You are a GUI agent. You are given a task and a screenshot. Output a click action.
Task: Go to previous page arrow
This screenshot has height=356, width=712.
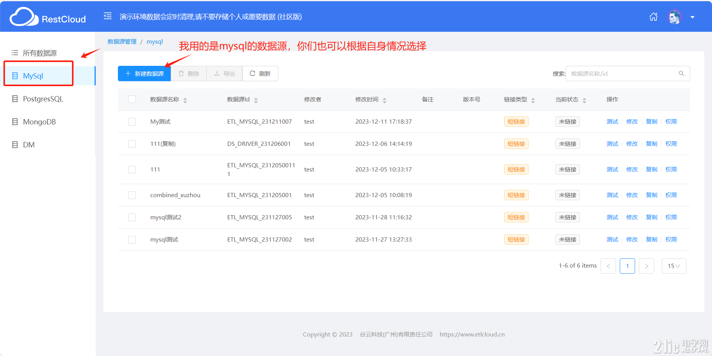(x=608, y=266)
